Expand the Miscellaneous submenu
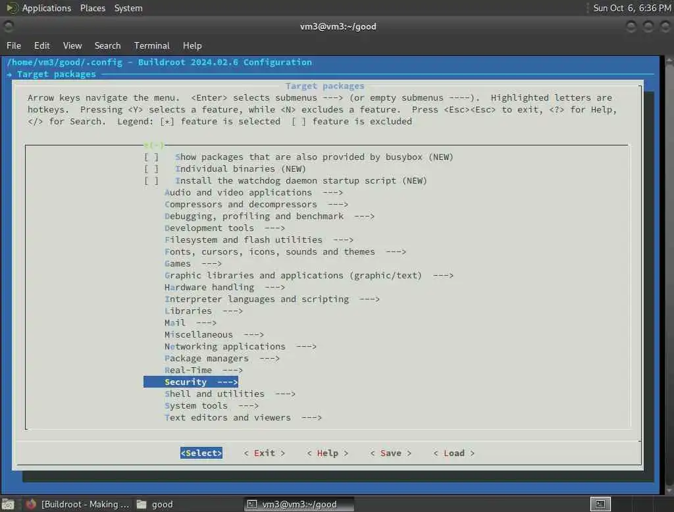The height and width of the screenshot is (512, 674). coord(214,334)
